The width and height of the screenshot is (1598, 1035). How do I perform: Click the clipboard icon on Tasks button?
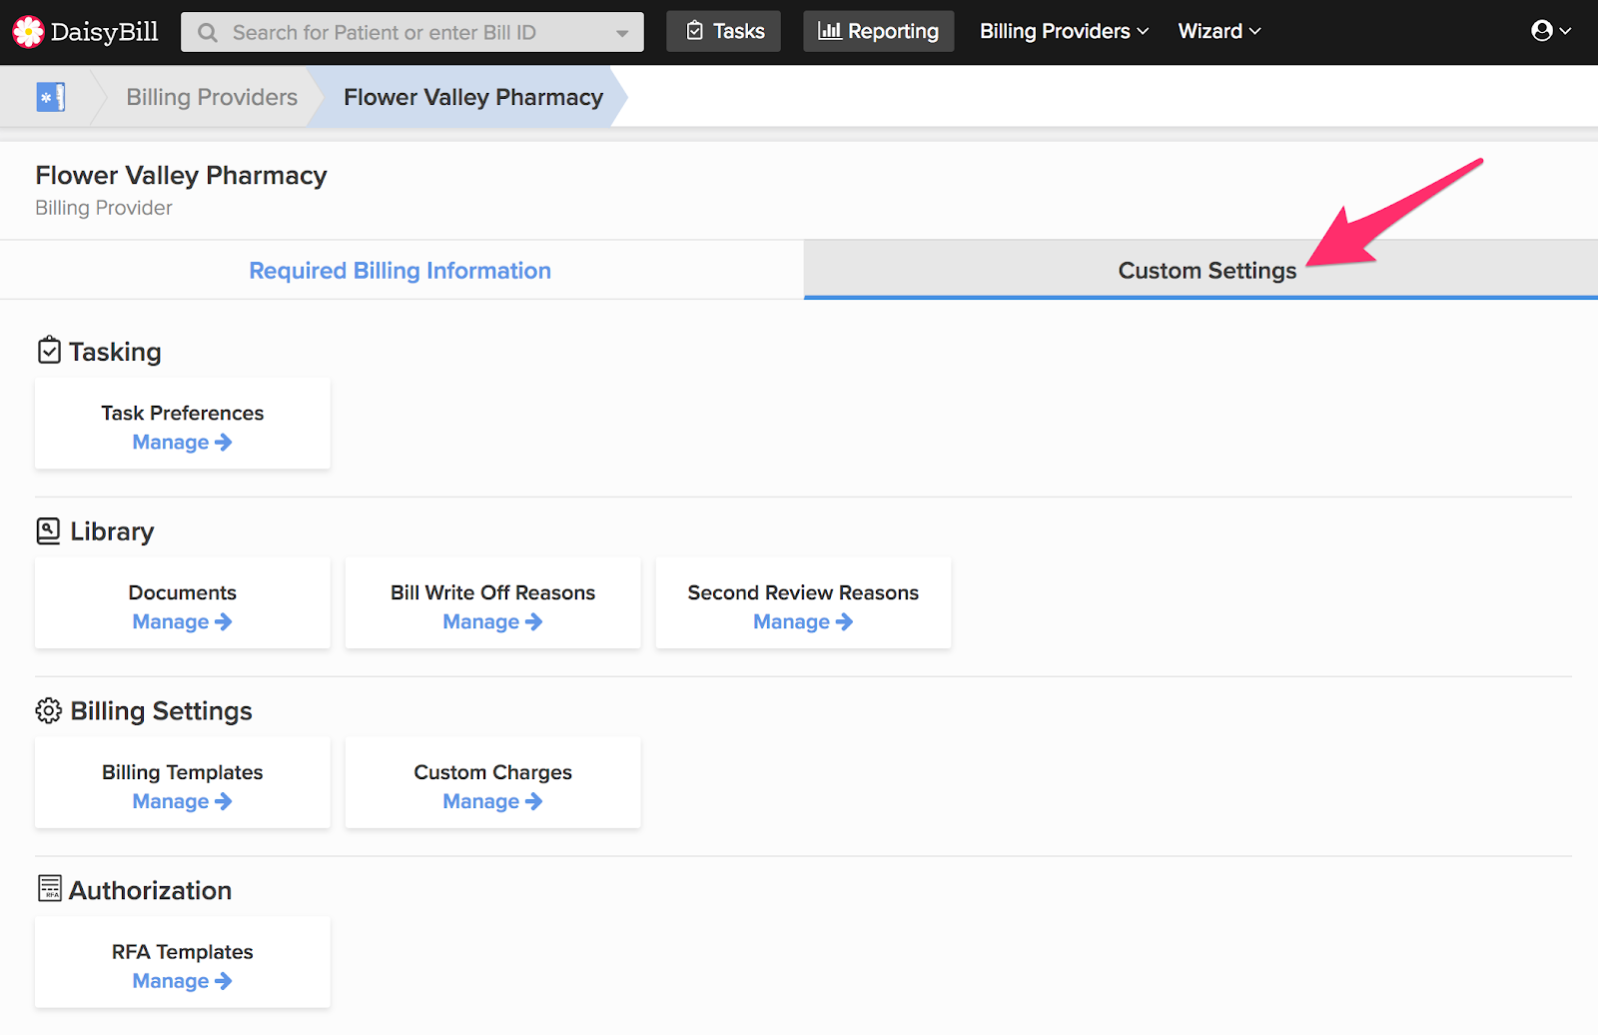pyautogui.click(x=695, y=31)
